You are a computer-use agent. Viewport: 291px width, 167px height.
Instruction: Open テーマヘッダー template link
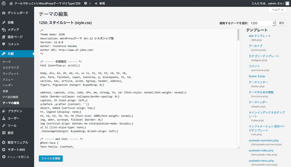tap(258, 102)
